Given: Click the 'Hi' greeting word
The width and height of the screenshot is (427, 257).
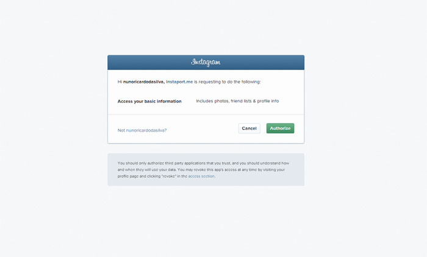Looking at the screenshot, I should (x=120, y=82).
